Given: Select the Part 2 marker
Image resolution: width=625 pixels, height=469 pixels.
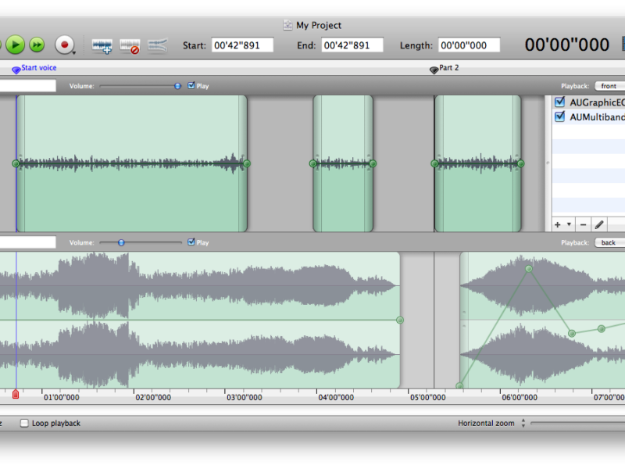Looking at the screenshot, I should click(434, 70).
